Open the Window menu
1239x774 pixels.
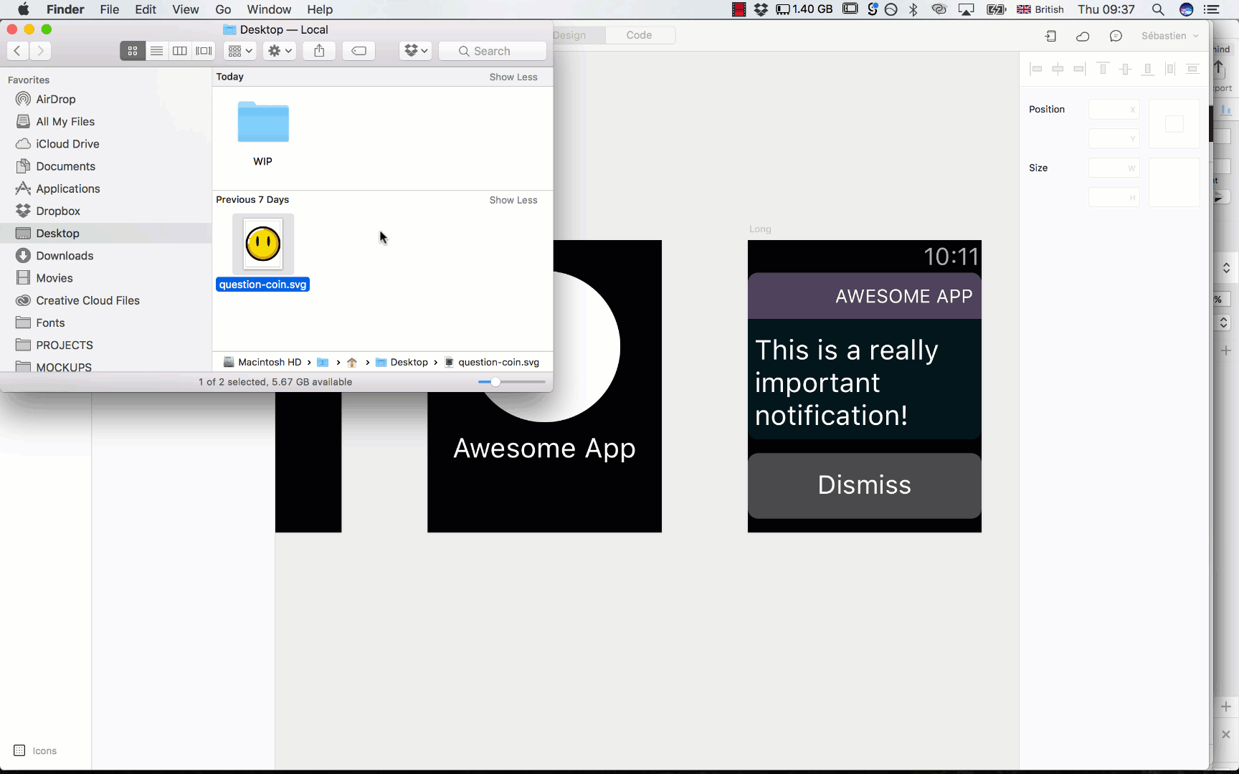pyautogui.click(x=269, y=9)
